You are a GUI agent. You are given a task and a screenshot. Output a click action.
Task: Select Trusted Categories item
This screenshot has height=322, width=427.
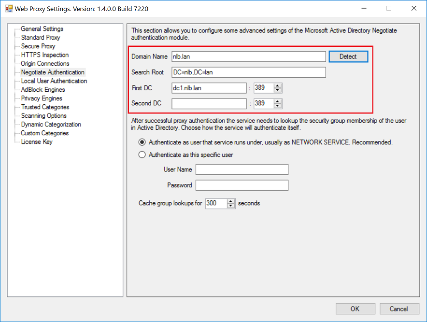tap(45, 107)
